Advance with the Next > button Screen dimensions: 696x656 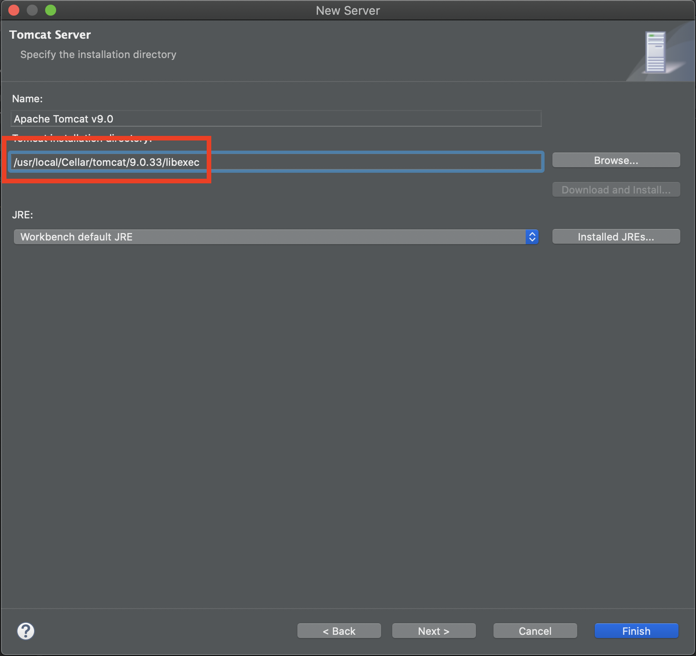point(434,631)
